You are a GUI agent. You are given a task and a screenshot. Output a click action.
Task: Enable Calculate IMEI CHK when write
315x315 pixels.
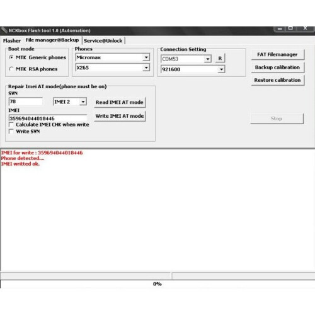[11, 125]
